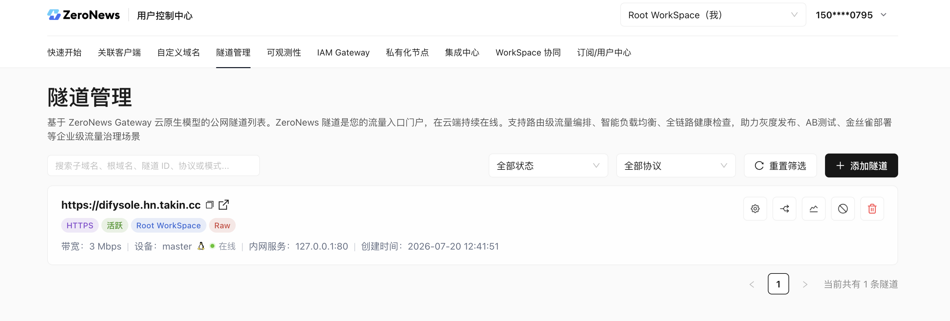Viewport: 950px width, 321px height.
Task: Open the https://difysole.hn.takin.cc link
Action: [131, 205]
